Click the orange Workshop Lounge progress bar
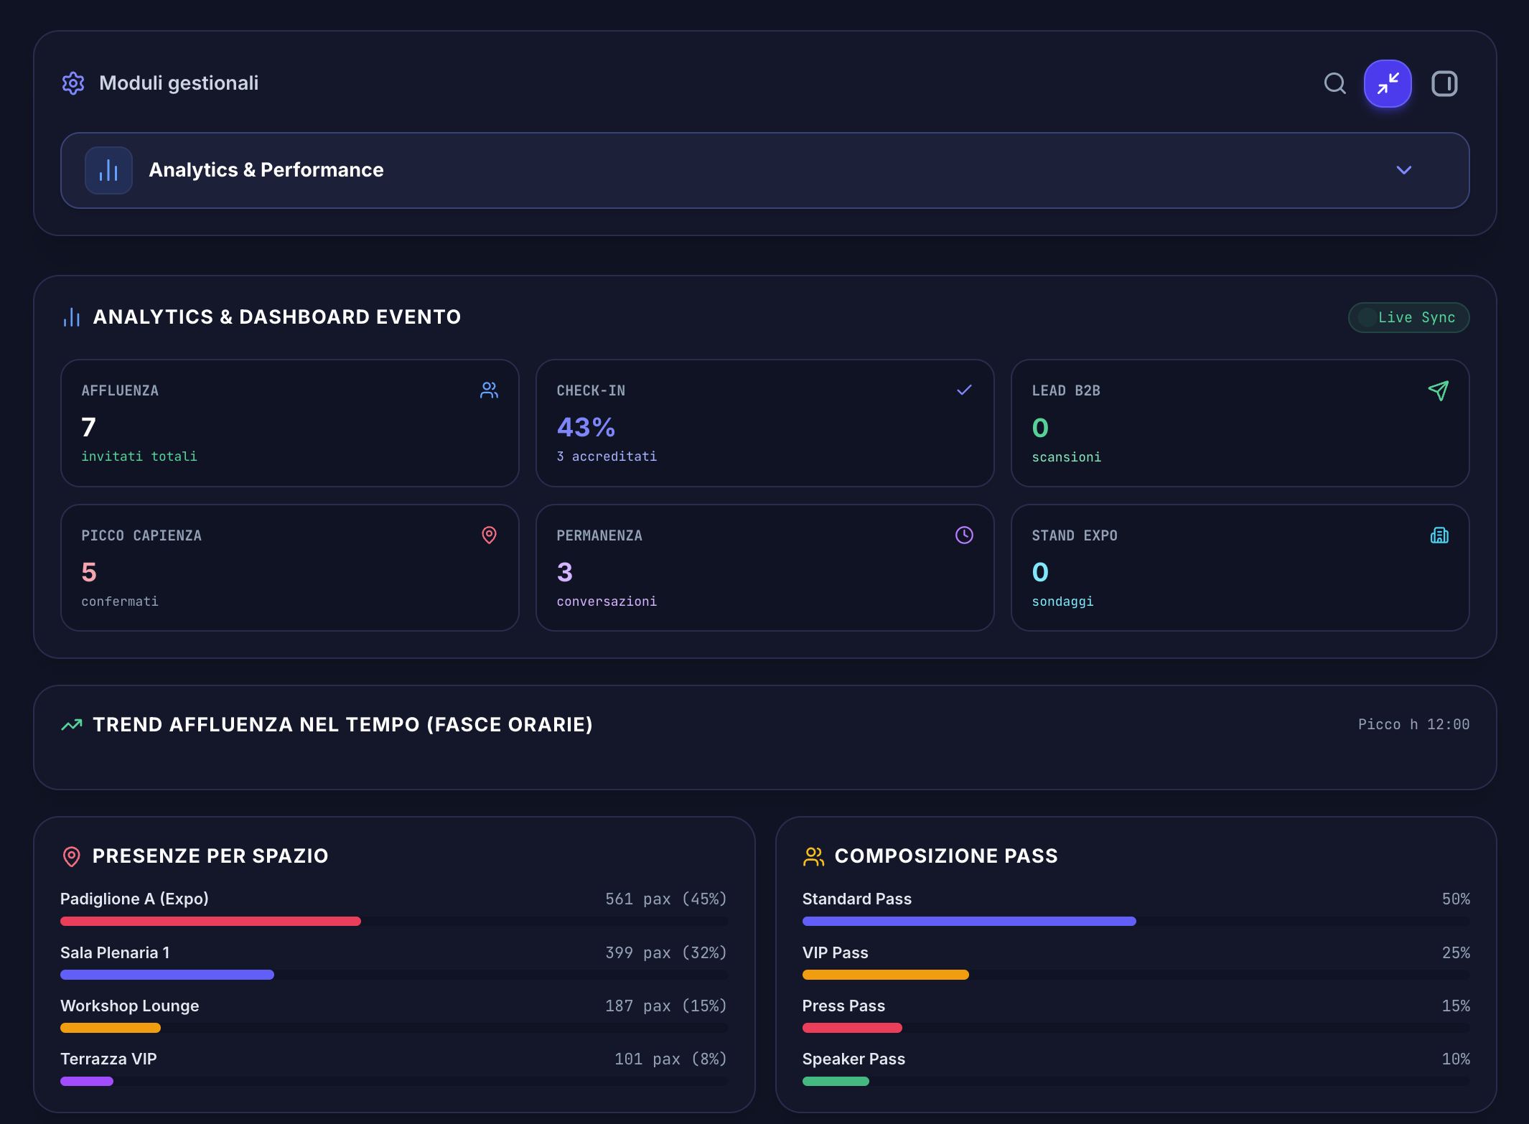The height and width of the screenshot is (1124, 1529). pyautogui.click(x=111, y=1028)
